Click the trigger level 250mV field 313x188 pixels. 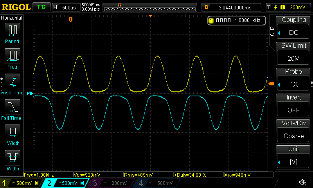click(x=297, y=7)
